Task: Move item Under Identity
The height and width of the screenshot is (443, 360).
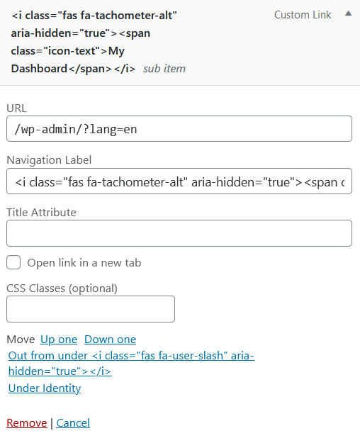Action: 45,388
